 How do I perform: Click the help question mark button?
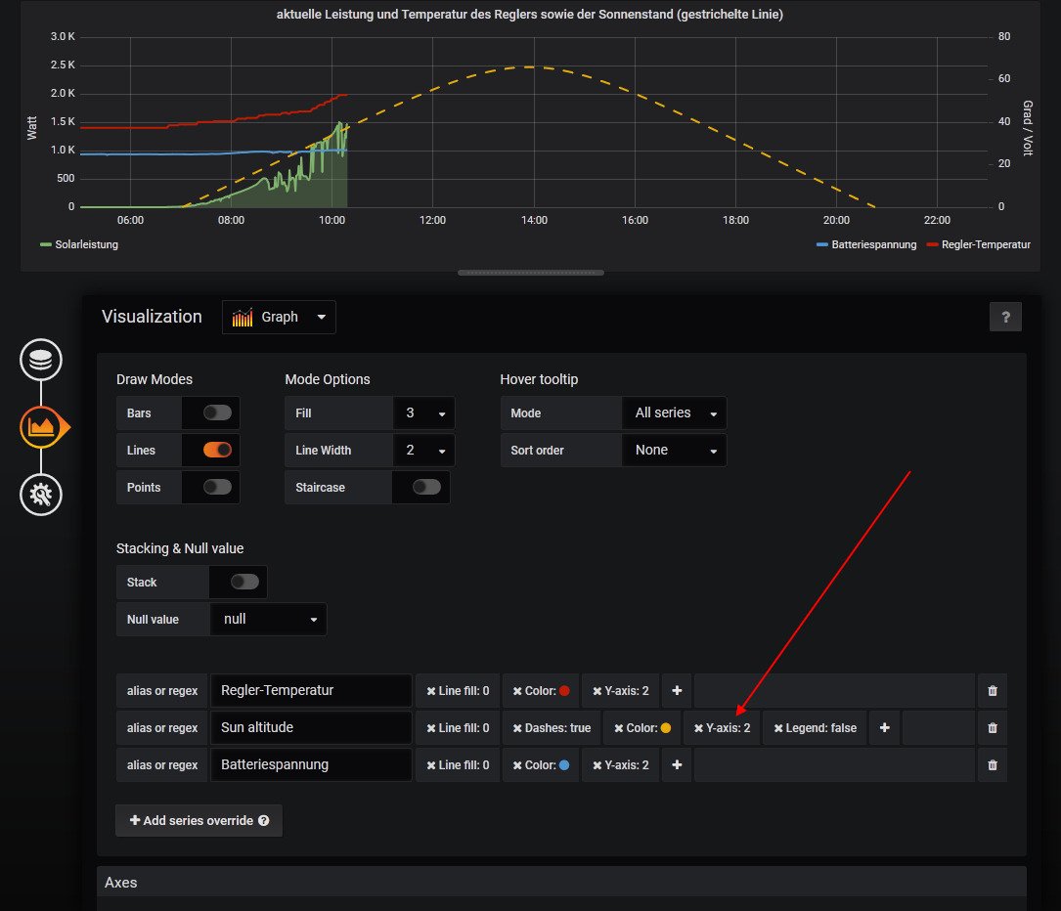point(1005,317)
